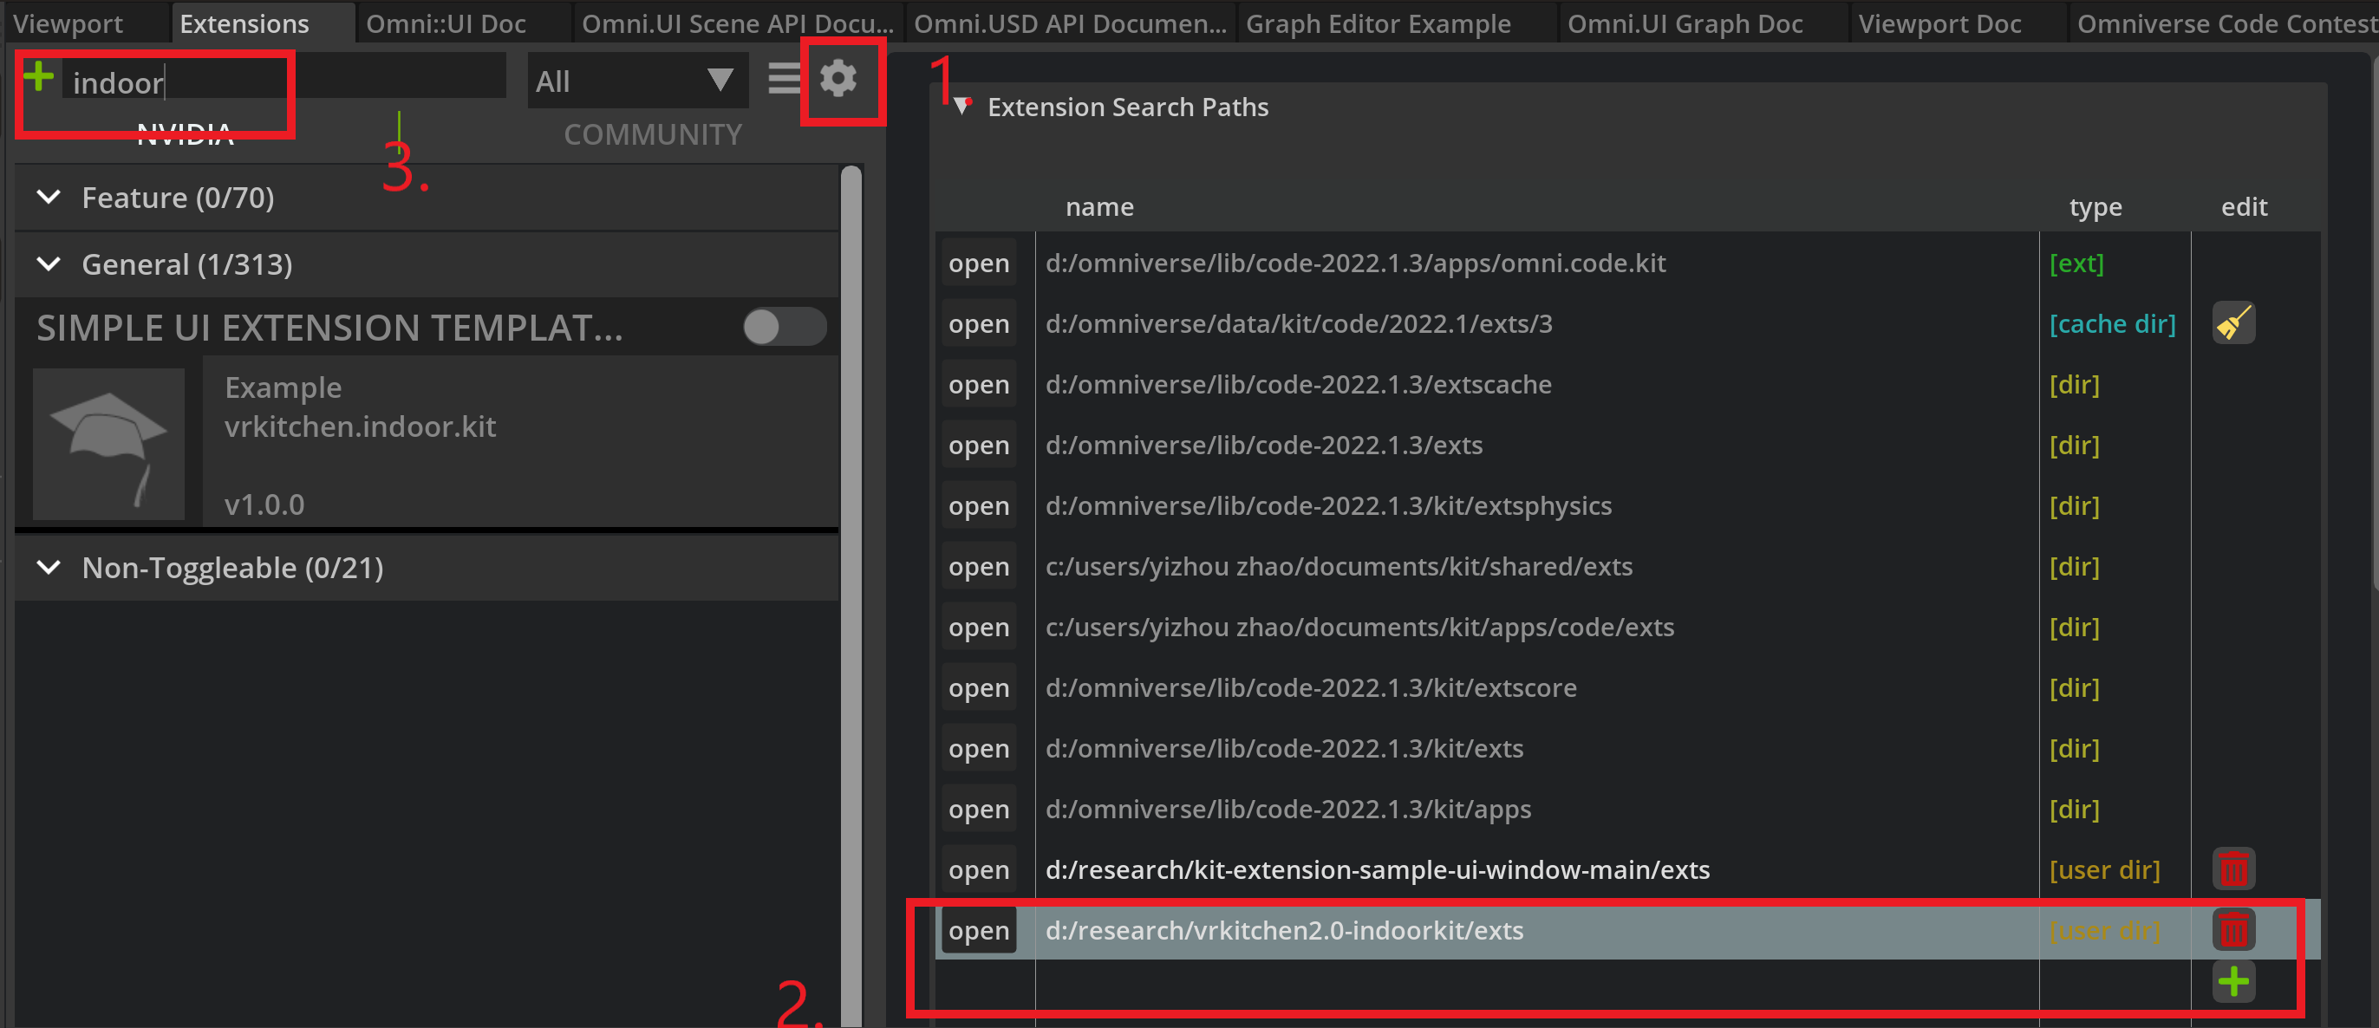The width and height of the screenshot is (2379, 1028).
Task: Click open for the exts/3 cache path
Action: tap(979, 323)
